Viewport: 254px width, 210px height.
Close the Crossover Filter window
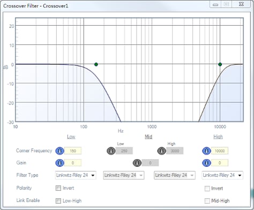click(x=241, y=4)
